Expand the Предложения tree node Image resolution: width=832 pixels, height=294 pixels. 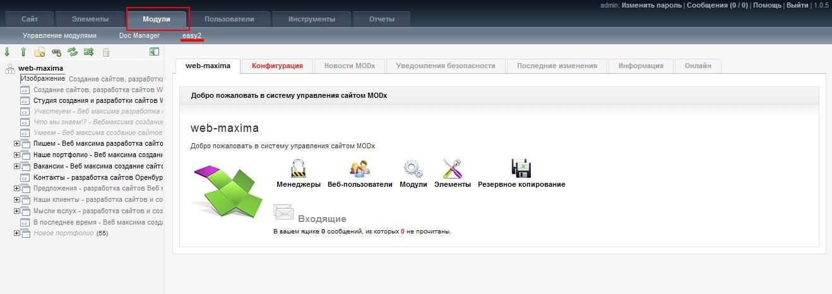click(17, 189)
